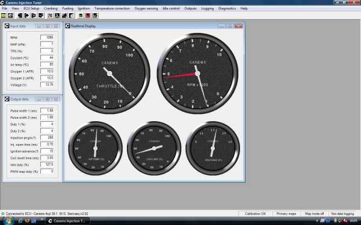The height and width of the screenshot is (225, 361).
Task: Click the yellow open-file icon in toolbar
Action: coord(4,16)
